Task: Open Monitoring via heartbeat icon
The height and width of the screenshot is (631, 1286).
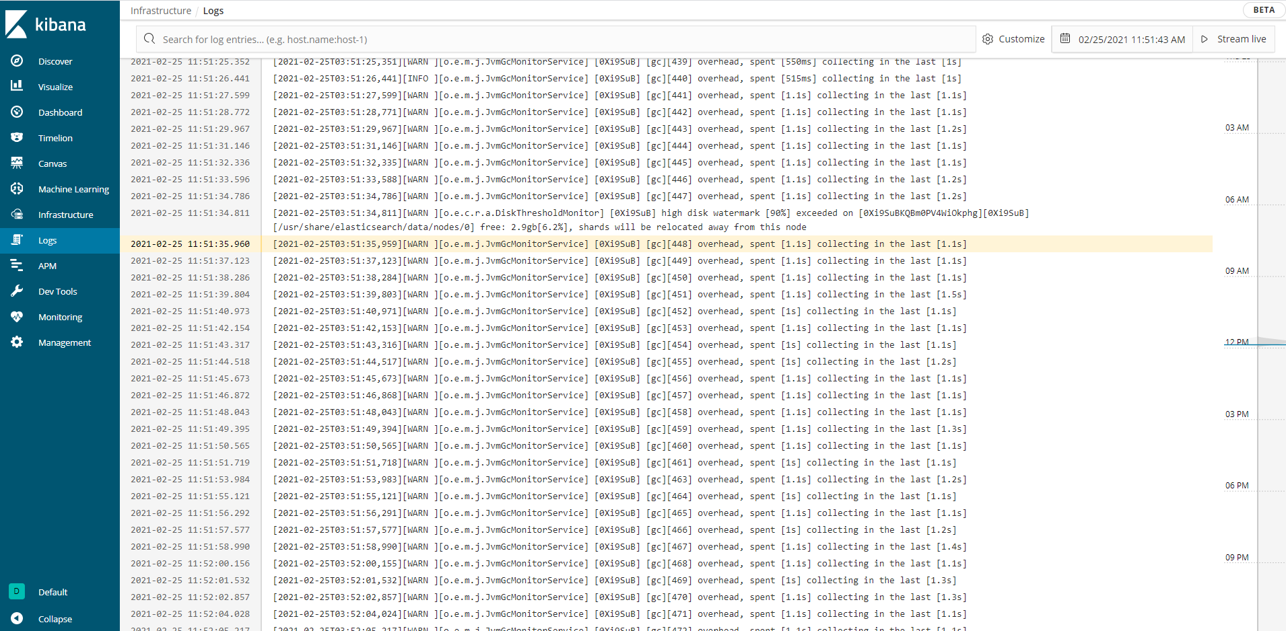Action: point(17,316)
